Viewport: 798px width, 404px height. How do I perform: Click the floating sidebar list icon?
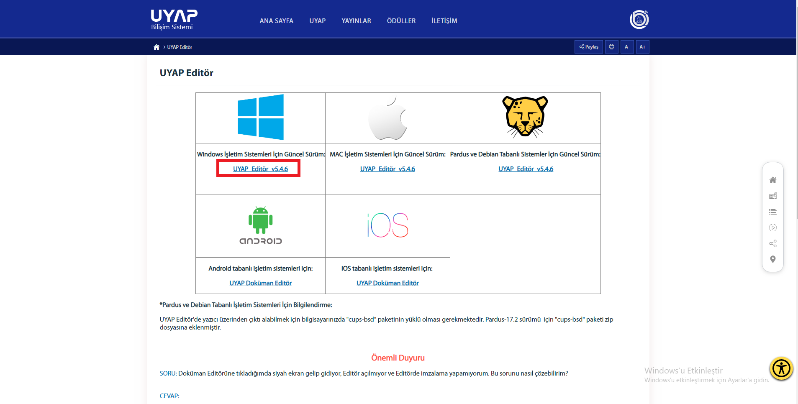[772, 212]
